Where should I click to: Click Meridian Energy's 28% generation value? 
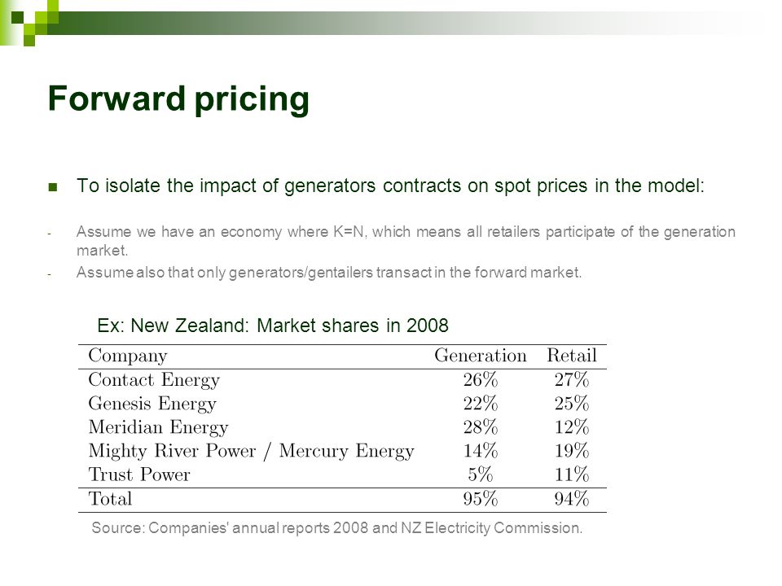pyautogui.click(x=481, y=427)
